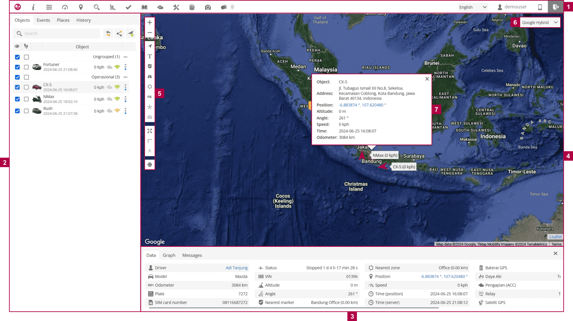Open the chat messages icon in top toolbar

point(224,7)
